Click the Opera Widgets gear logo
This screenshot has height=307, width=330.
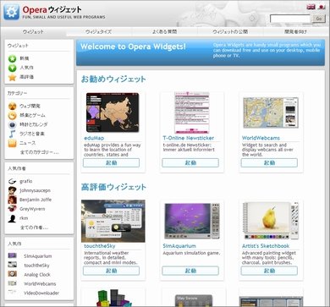[12, 12]
